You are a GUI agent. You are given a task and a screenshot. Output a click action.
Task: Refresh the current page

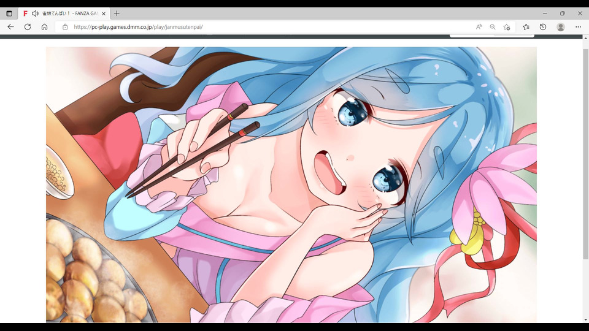click(x=28, y=27)
